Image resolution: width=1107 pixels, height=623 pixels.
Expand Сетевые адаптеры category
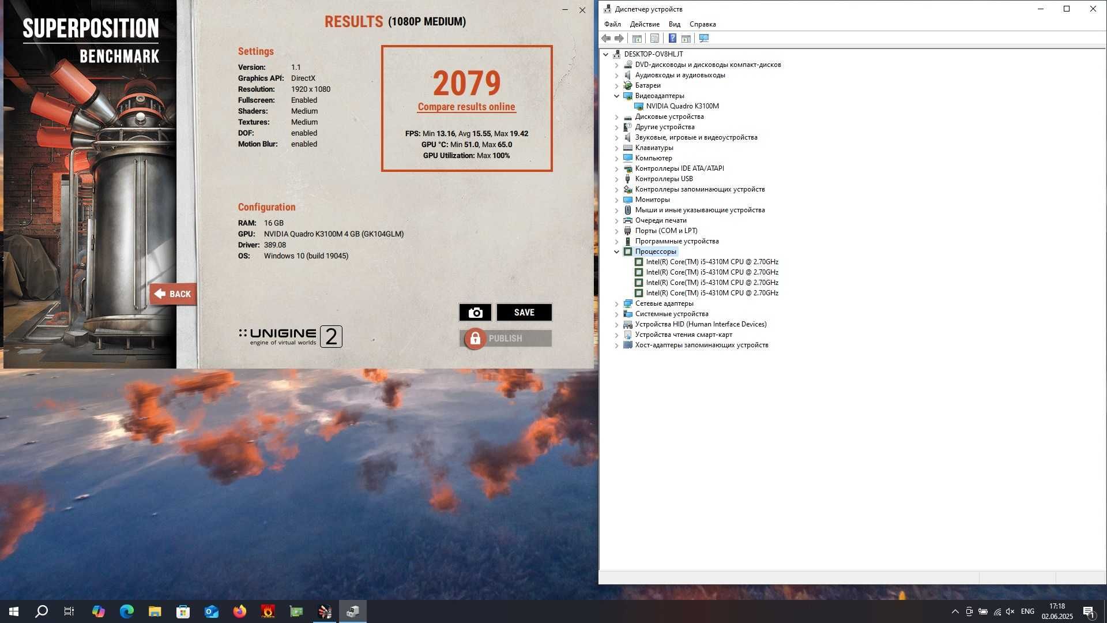pyautogui.click(x=616, y=303)
